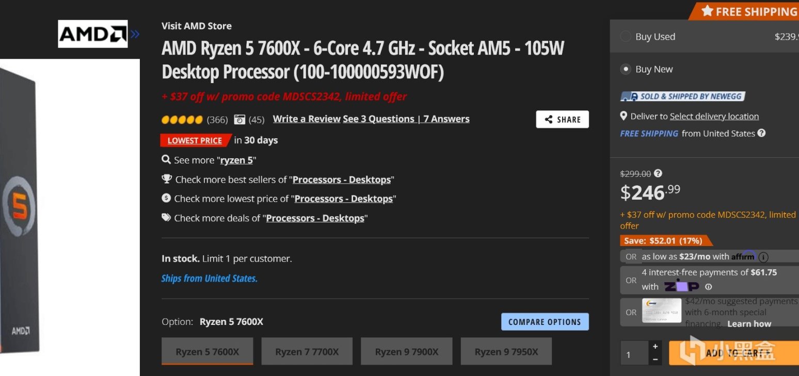Increase quantity with the plus button
Image resolution: width=799 pixels, height=376 pixels.
coord(655,347)
